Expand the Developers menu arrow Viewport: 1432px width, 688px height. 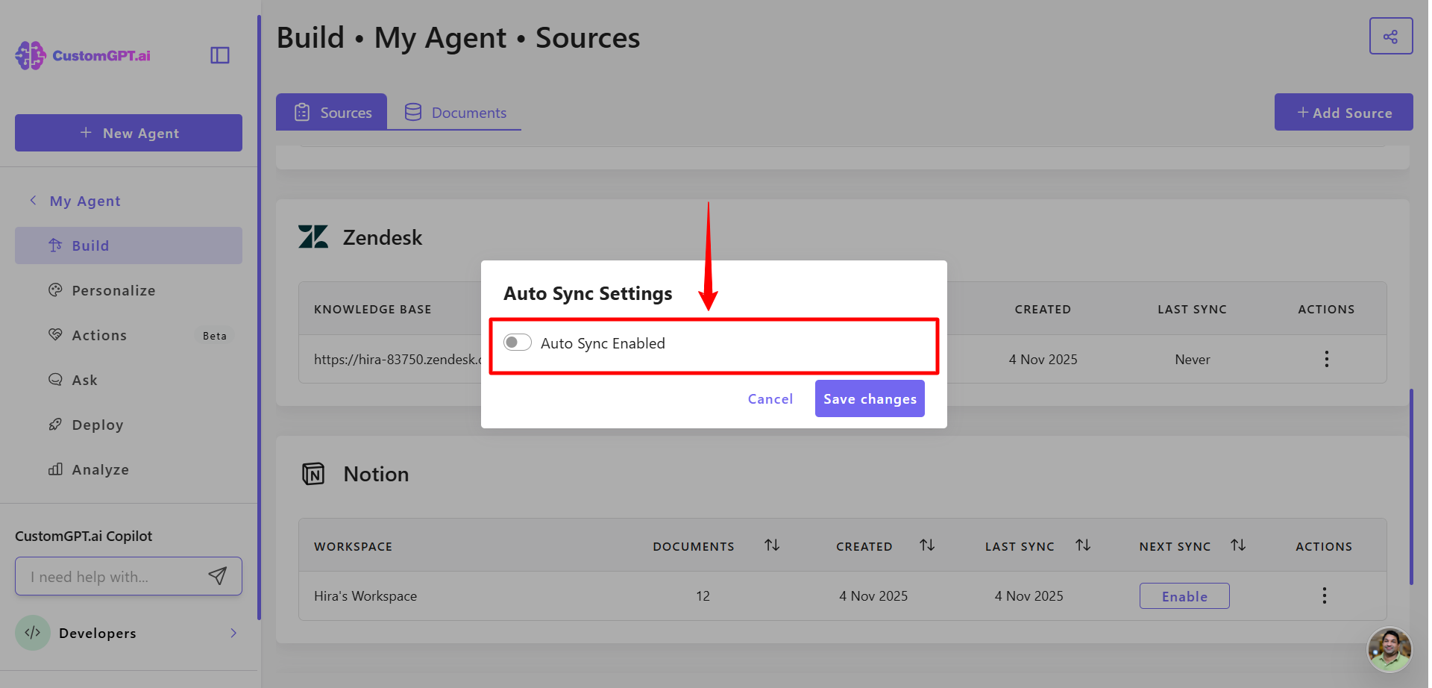233,633
